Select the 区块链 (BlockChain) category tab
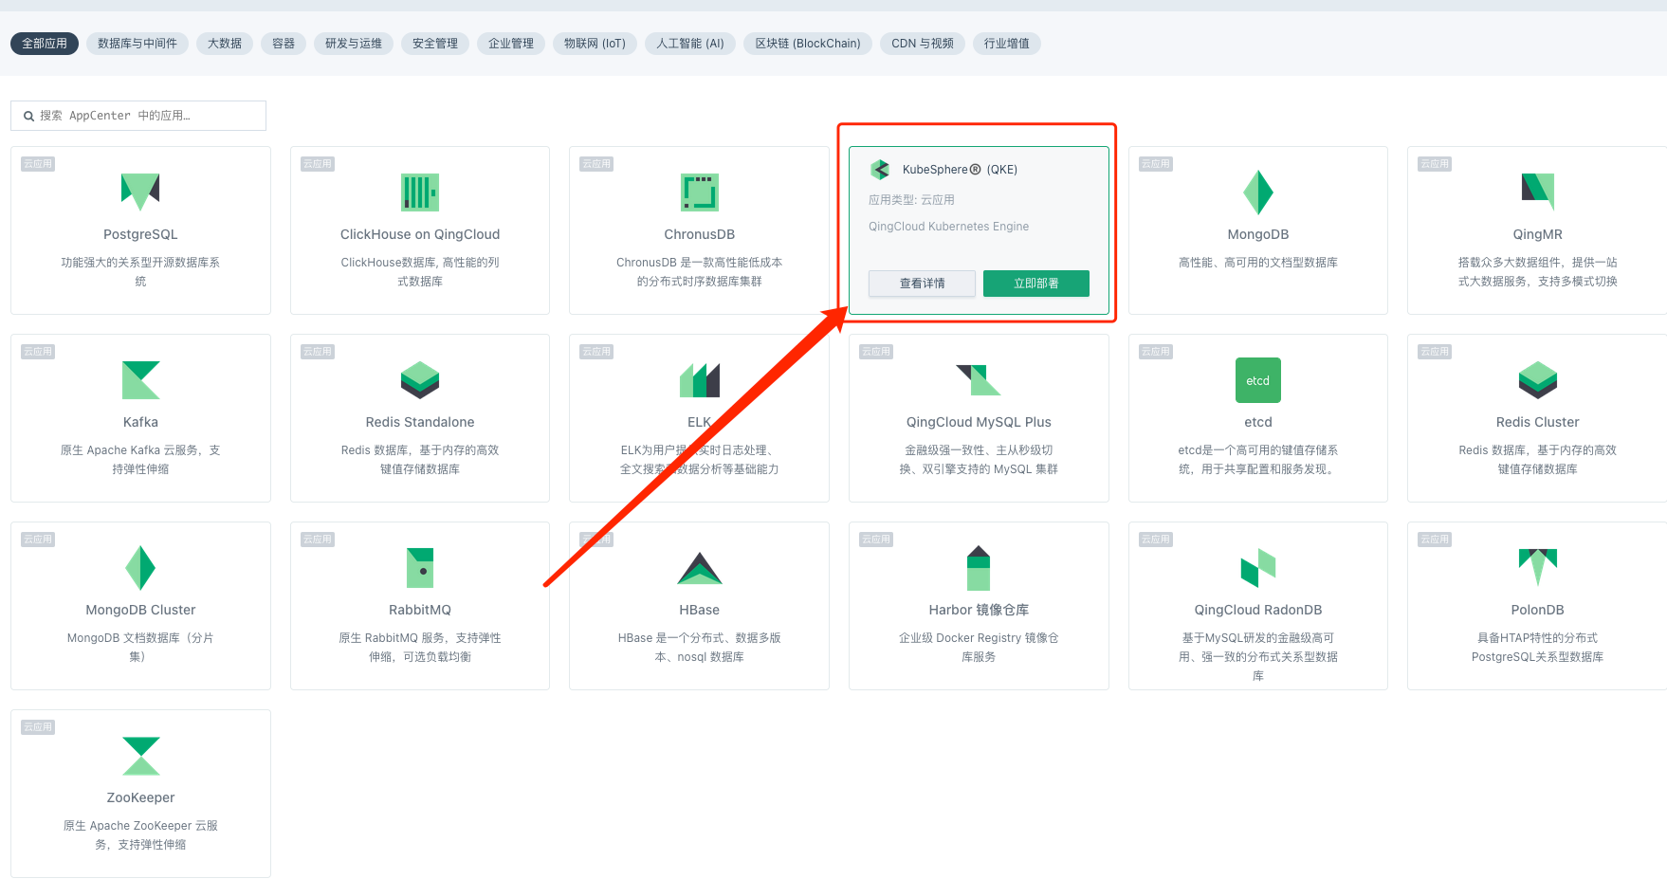Screen dimensions: 1667x879 coord(808,44)
